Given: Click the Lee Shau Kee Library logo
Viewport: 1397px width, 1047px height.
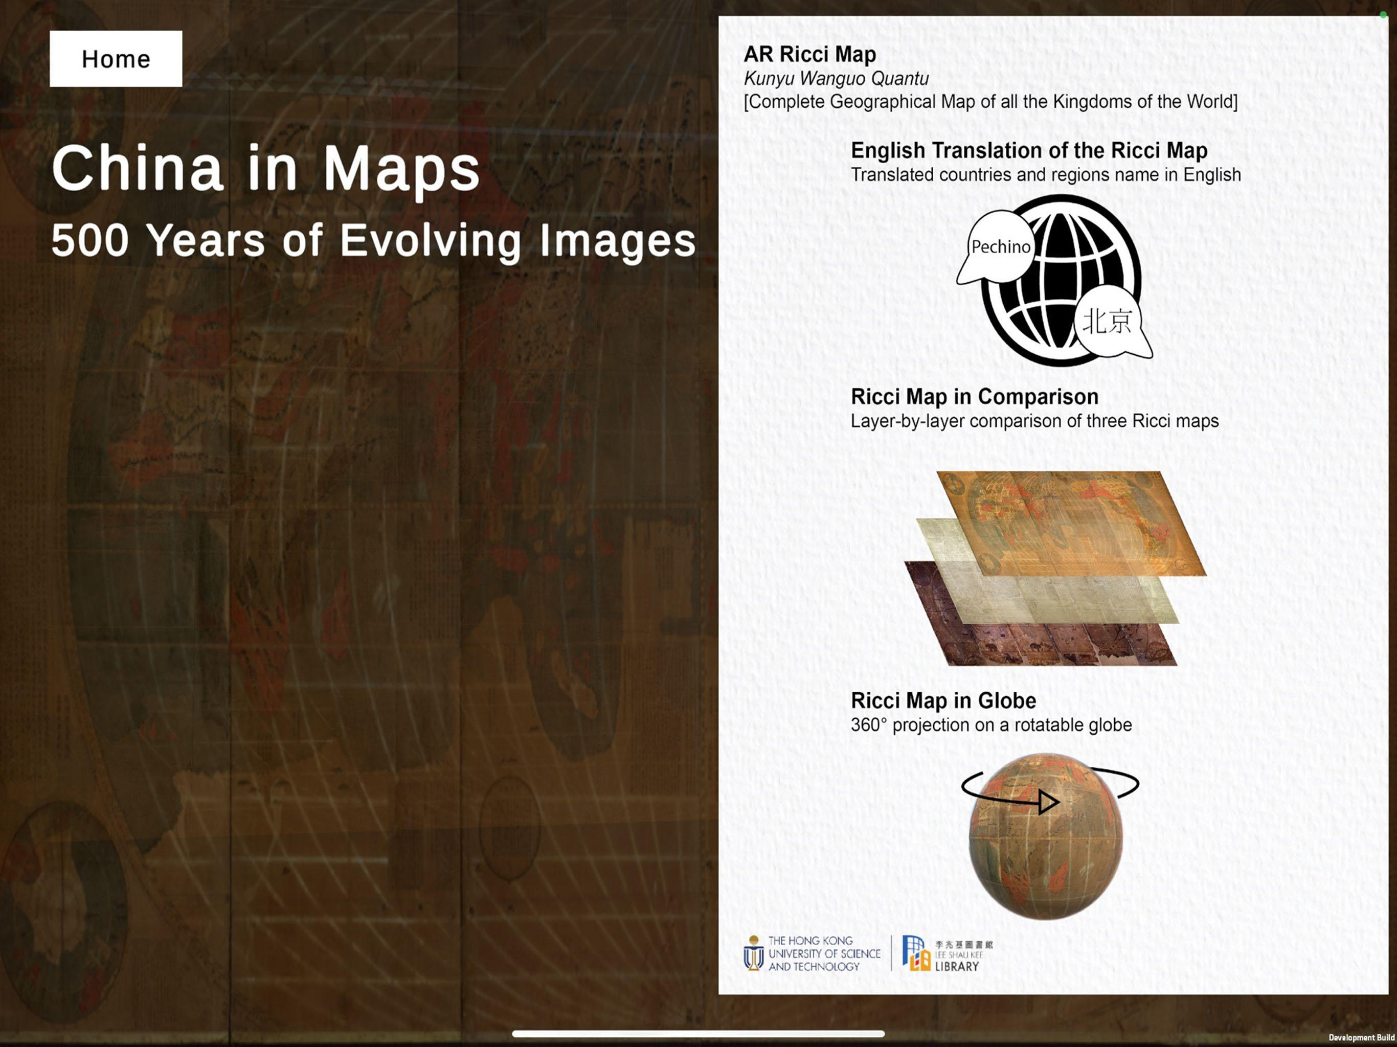Looking at the screenshot, I should pyautogui.click(x=948, y=953).
